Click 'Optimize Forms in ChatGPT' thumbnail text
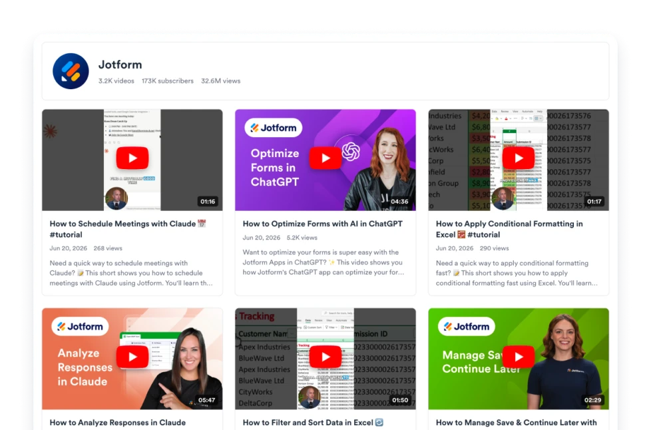Image resolution: width=651 pixels, height=430 pixels. (x=275, y=168)
